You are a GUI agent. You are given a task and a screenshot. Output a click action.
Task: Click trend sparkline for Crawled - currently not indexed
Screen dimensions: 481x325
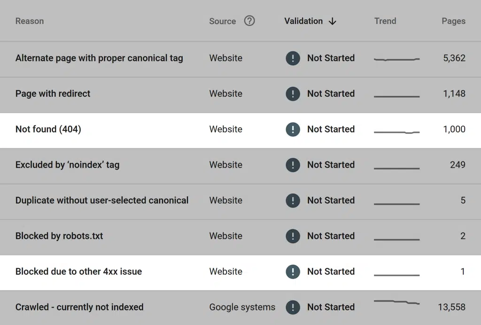tap(396, 302)
